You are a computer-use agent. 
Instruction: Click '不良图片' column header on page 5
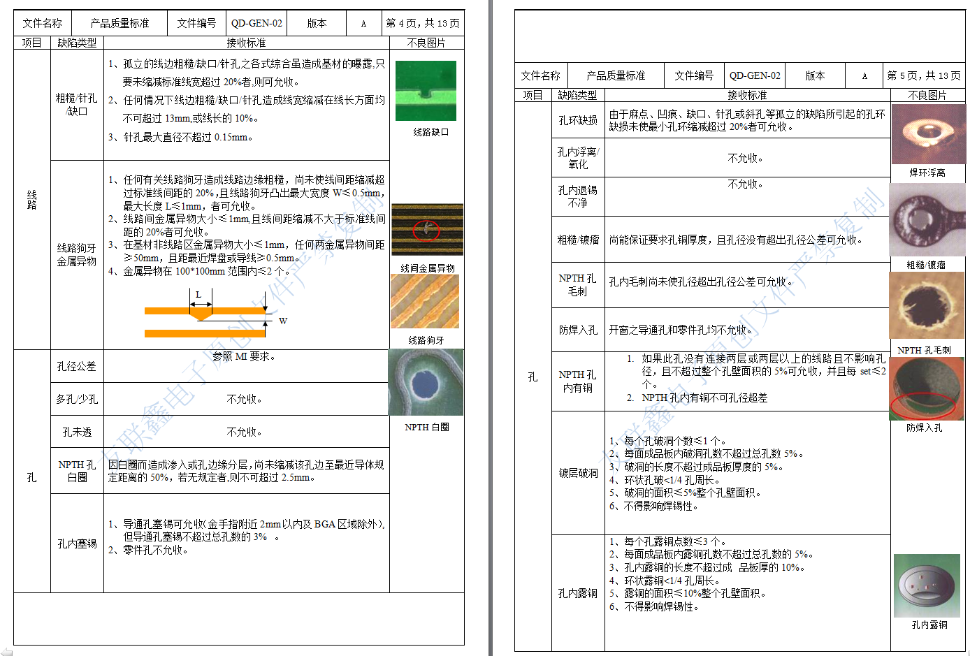pos(927,95)
